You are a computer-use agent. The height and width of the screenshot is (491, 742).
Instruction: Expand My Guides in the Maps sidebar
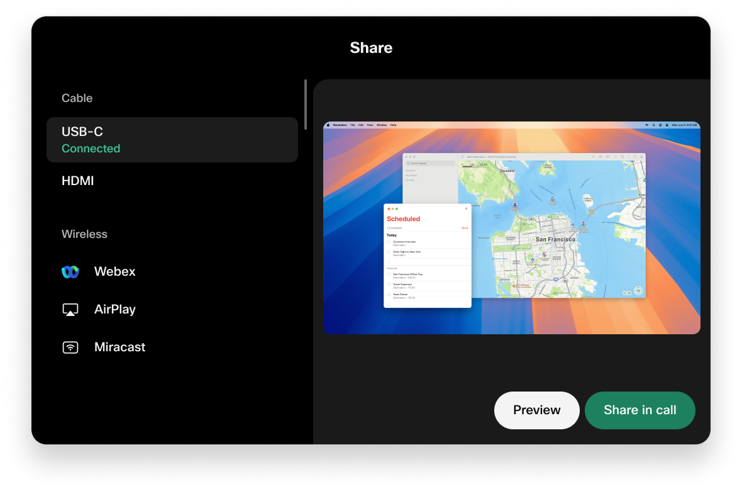click(412, 176)
